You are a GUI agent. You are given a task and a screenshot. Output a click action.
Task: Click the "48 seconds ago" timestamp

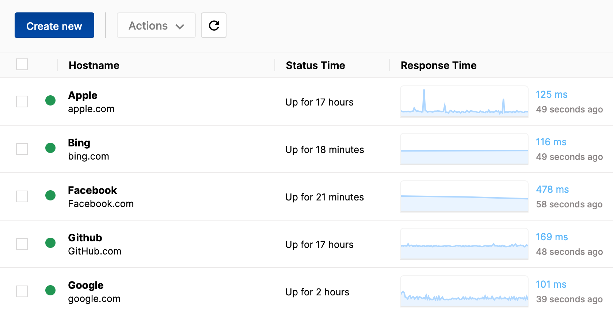pos(569,252)
